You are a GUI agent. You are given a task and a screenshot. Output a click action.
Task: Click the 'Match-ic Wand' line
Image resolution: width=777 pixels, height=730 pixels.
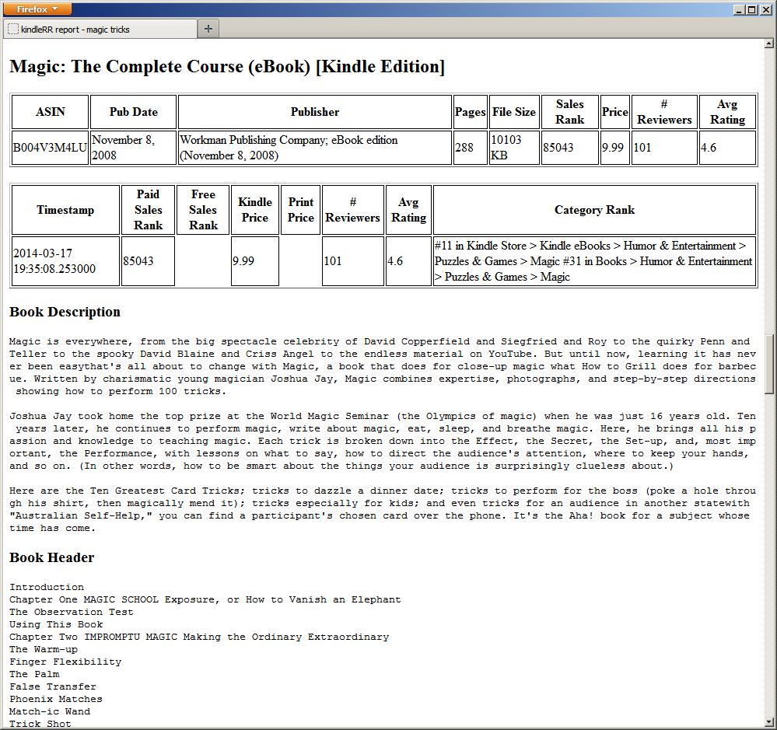coord(50,711)
